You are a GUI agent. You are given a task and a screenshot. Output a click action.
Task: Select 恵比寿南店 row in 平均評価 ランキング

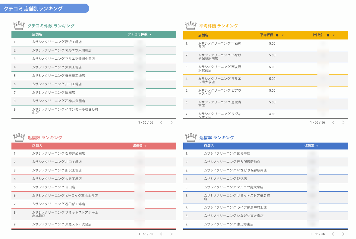pyautogui.click(x=266, y=104)
